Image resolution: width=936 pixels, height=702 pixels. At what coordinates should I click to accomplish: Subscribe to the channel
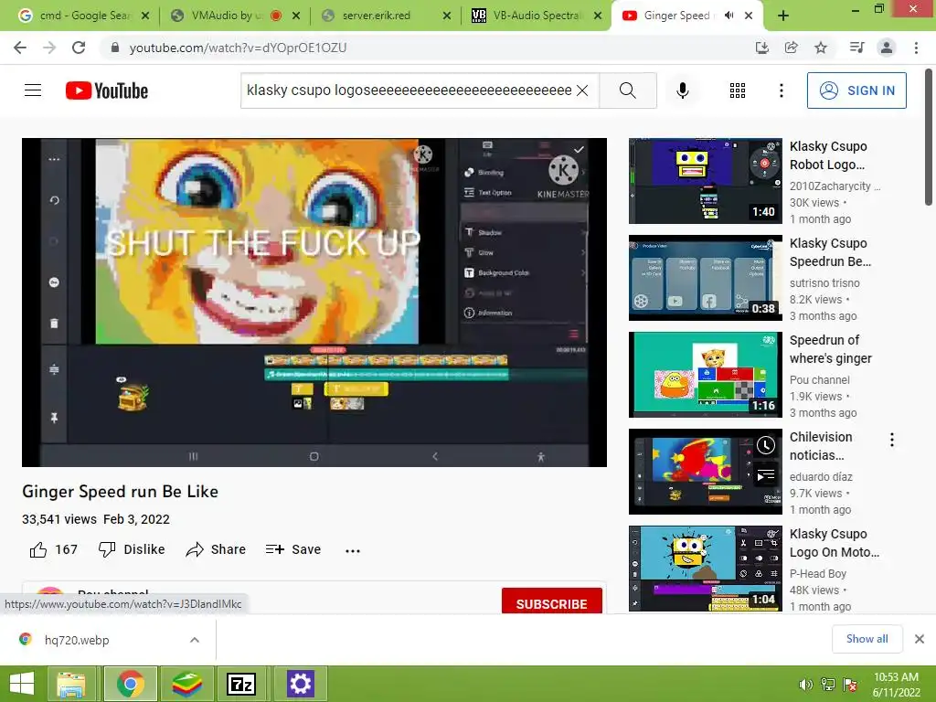tap(551, 603)
